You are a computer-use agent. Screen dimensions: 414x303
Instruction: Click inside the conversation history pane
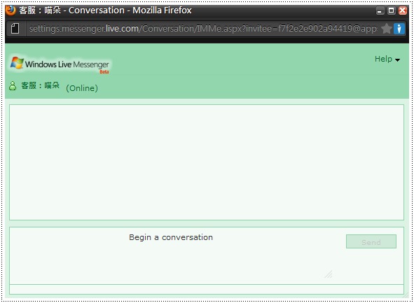pyautogui.click(x=207, y=162)
